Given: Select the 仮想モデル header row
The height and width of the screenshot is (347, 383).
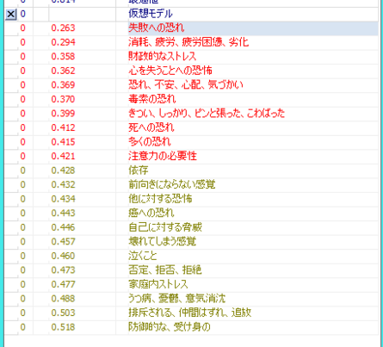Looking at the screenshot, I should [191, 14].
